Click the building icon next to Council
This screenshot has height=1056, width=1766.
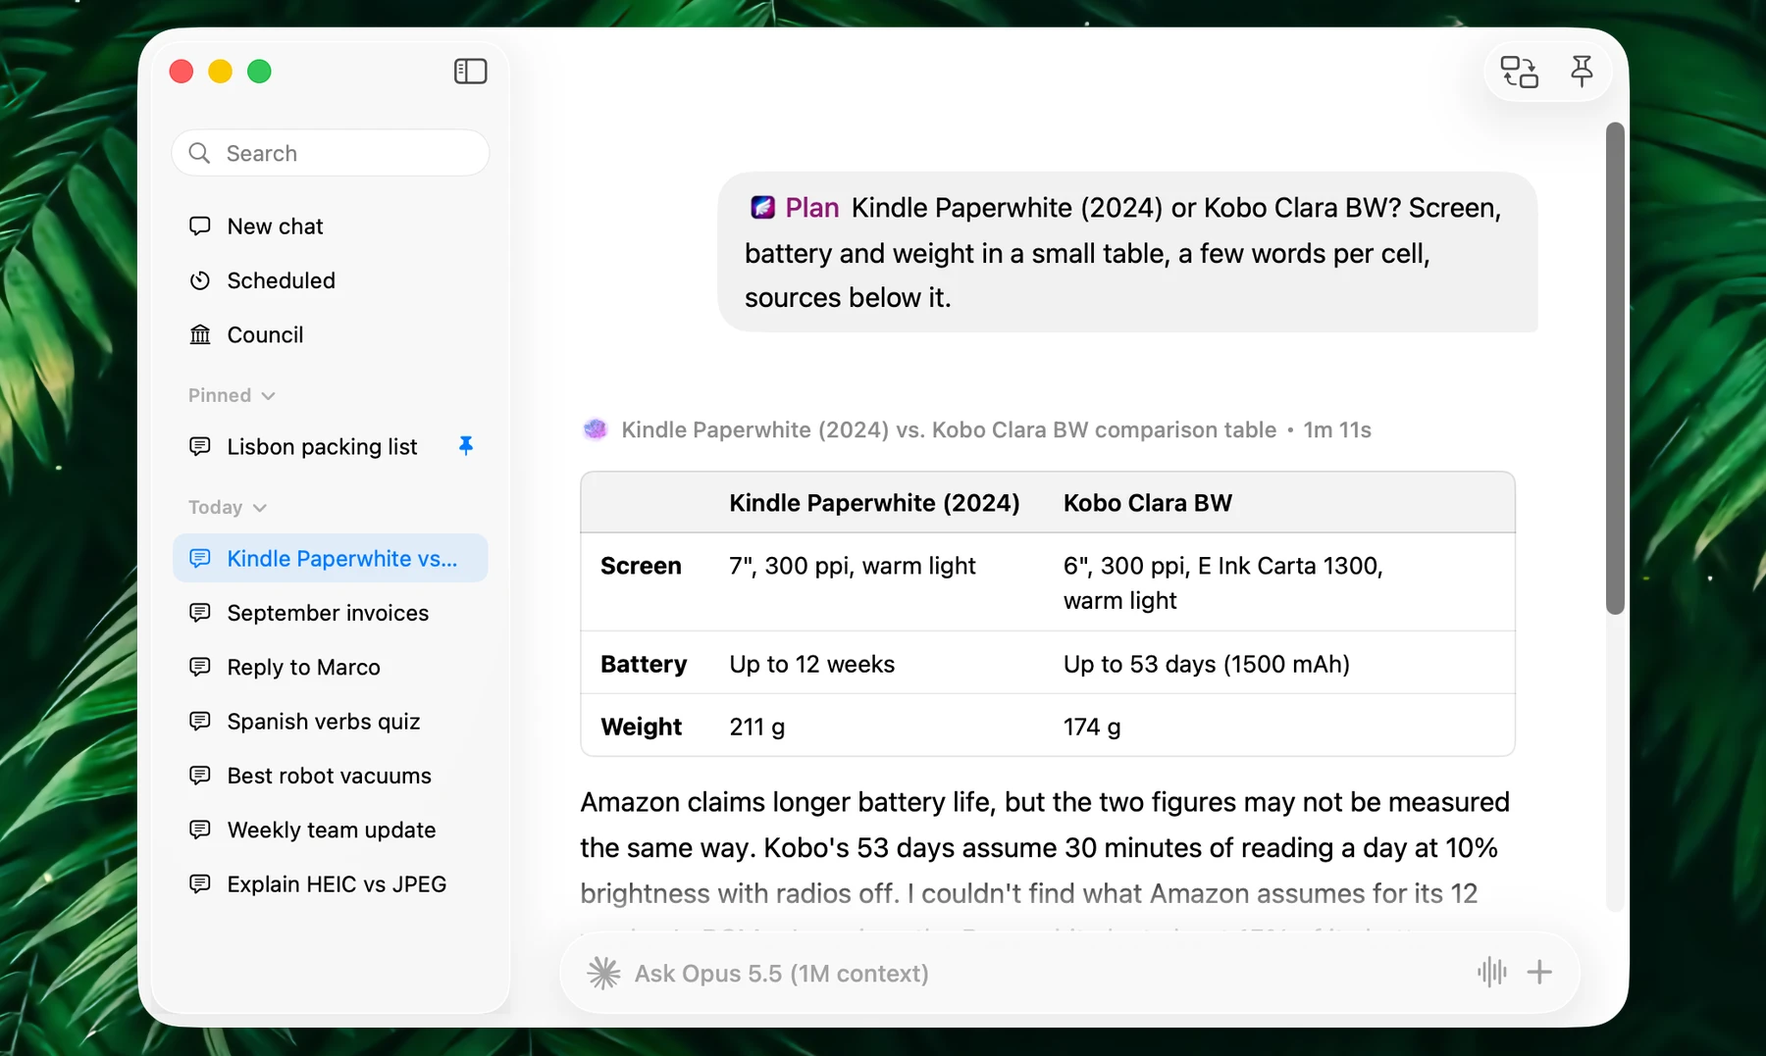[x=200, y=335]
